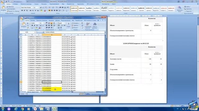Open the Изменить стили menu in Word
The width and height of the screenshot is (199, 111).
coord(179,9)
